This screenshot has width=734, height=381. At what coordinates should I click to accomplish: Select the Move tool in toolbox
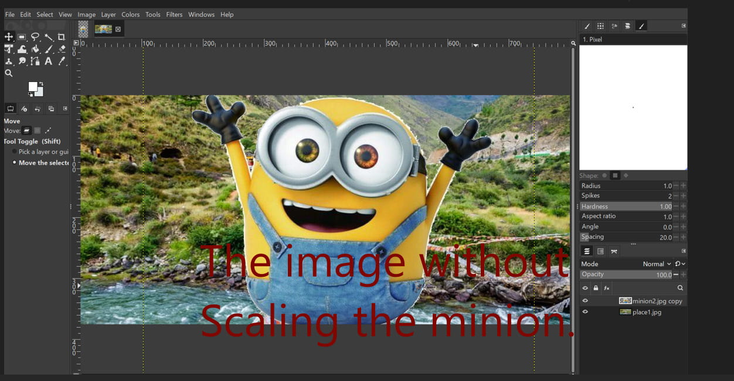(x=9, y=37)
